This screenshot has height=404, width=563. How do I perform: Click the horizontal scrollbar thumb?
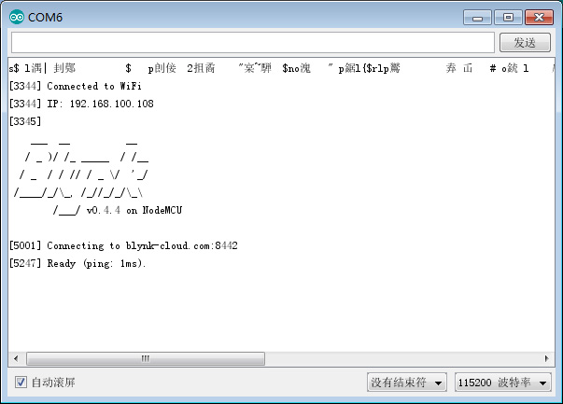146,358
